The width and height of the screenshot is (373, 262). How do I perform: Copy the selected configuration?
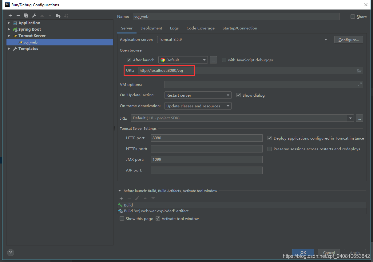26,16
